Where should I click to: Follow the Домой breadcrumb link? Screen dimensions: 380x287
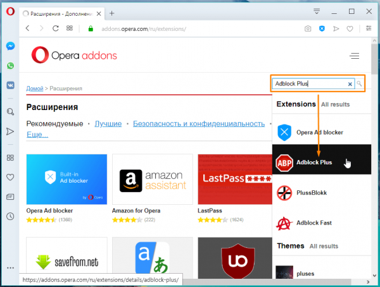(x=35, y=89)
